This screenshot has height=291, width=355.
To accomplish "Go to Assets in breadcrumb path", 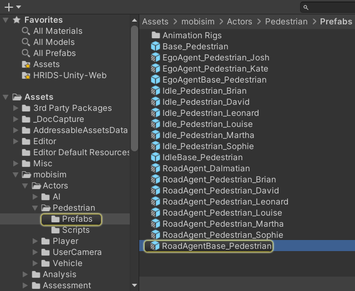I will (155, 22).
